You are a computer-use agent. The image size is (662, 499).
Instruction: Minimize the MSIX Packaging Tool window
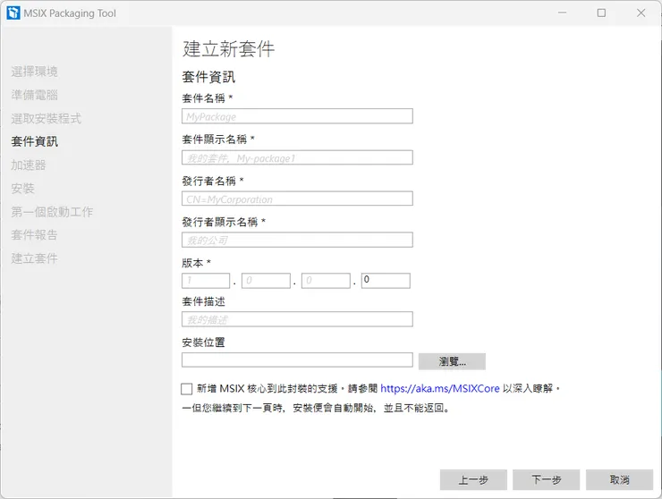point(562,13)
